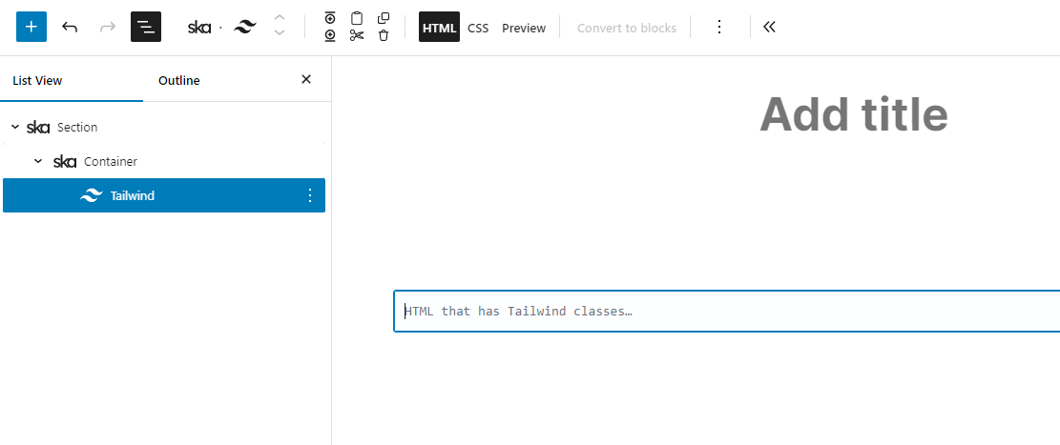This screenshot has width=1060, height=445.
Task: Toggle the List View document overview button
Action: click(x=146, y=27)
